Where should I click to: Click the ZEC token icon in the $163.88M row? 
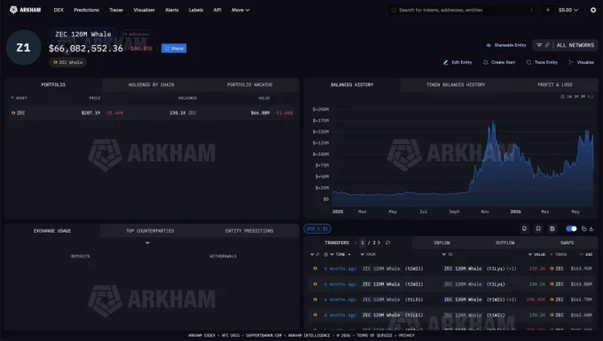pos(552,284)
